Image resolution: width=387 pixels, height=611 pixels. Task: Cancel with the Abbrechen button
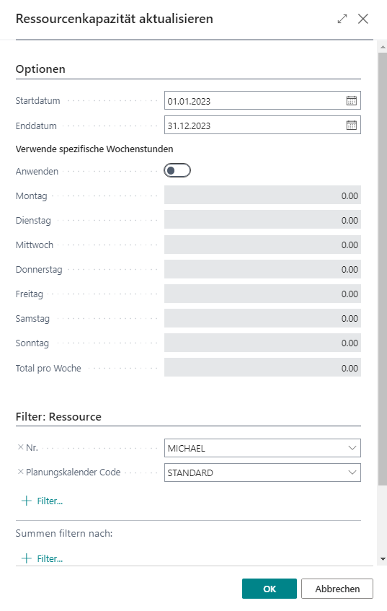(x=337, y=589)
